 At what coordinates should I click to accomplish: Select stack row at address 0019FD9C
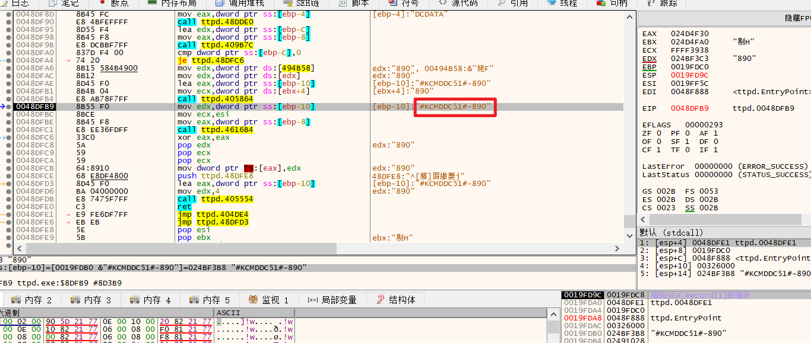[686, 295]
